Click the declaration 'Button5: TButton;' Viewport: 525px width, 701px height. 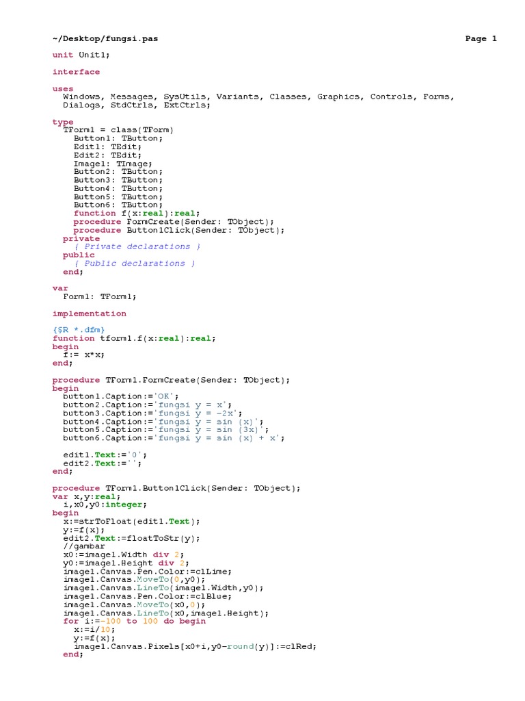118,196
